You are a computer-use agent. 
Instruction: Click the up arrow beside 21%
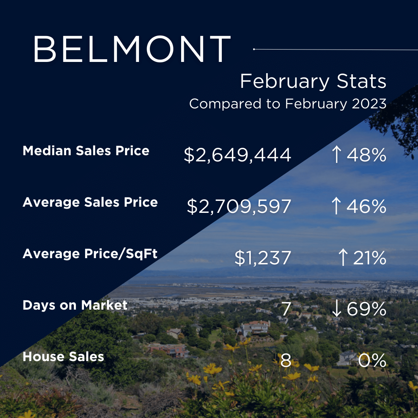343,257
